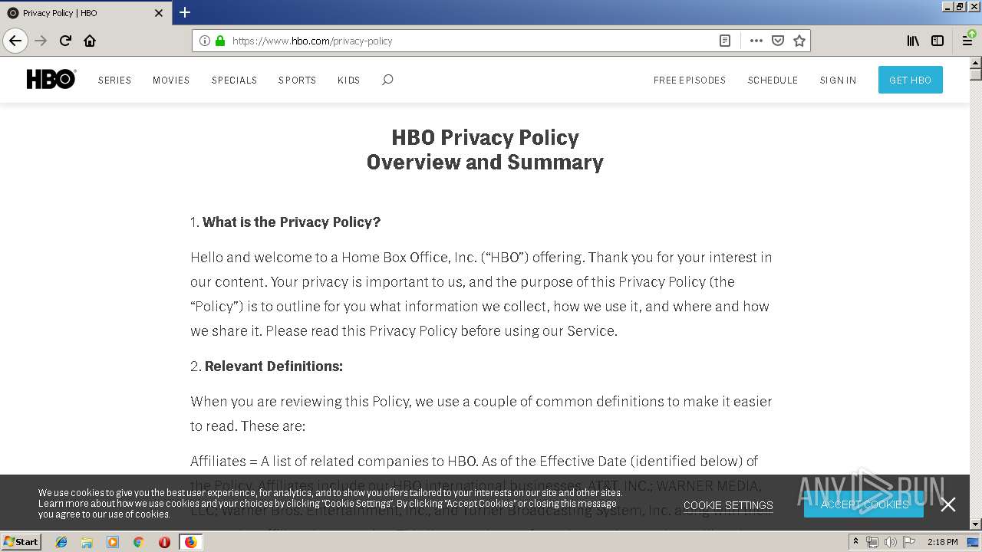
Task: Open page actions three-dots menu
Action: (x=756, y=41)
